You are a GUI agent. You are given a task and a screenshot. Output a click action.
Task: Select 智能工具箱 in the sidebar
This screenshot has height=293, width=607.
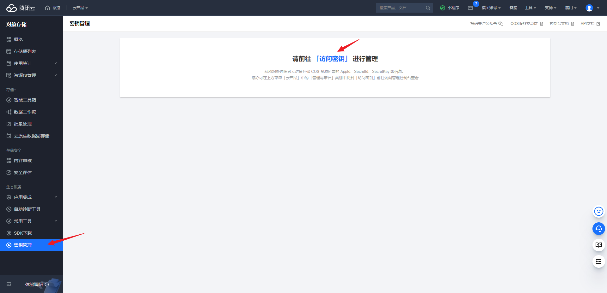coord(32,100)
